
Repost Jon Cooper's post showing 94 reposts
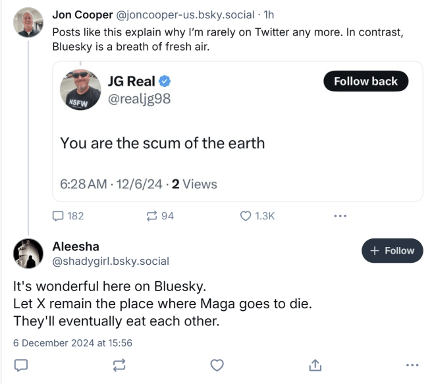tap(153, 215)
